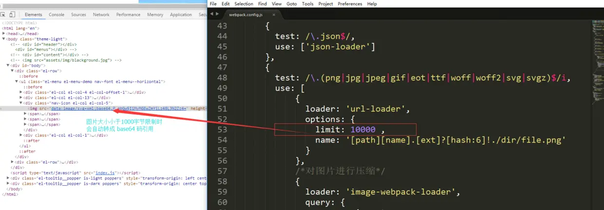
Task: Click the commented div id="menus" line
Action: pyautogui.click(x=46, y=50)
